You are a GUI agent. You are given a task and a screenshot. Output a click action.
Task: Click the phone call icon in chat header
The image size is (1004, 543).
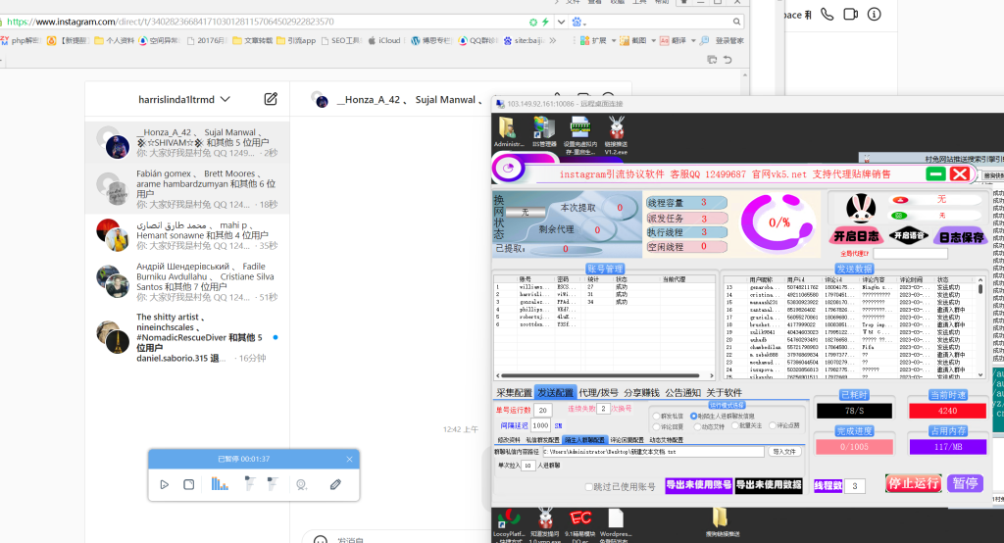[828, 14]
